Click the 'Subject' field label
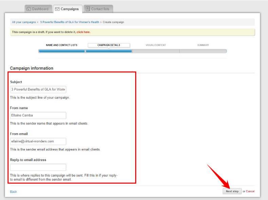 tap(16, 82)
